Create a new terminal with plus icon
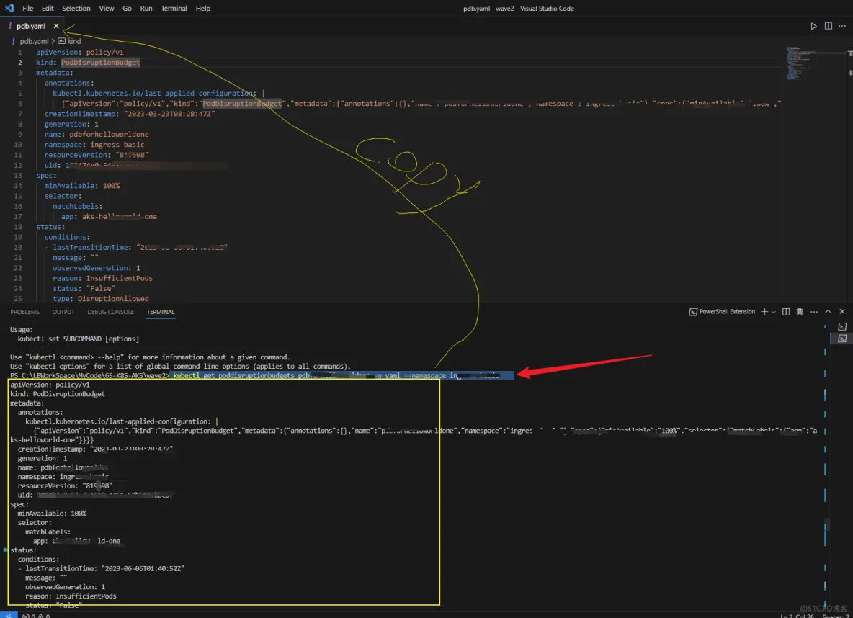 coord(764,312)
